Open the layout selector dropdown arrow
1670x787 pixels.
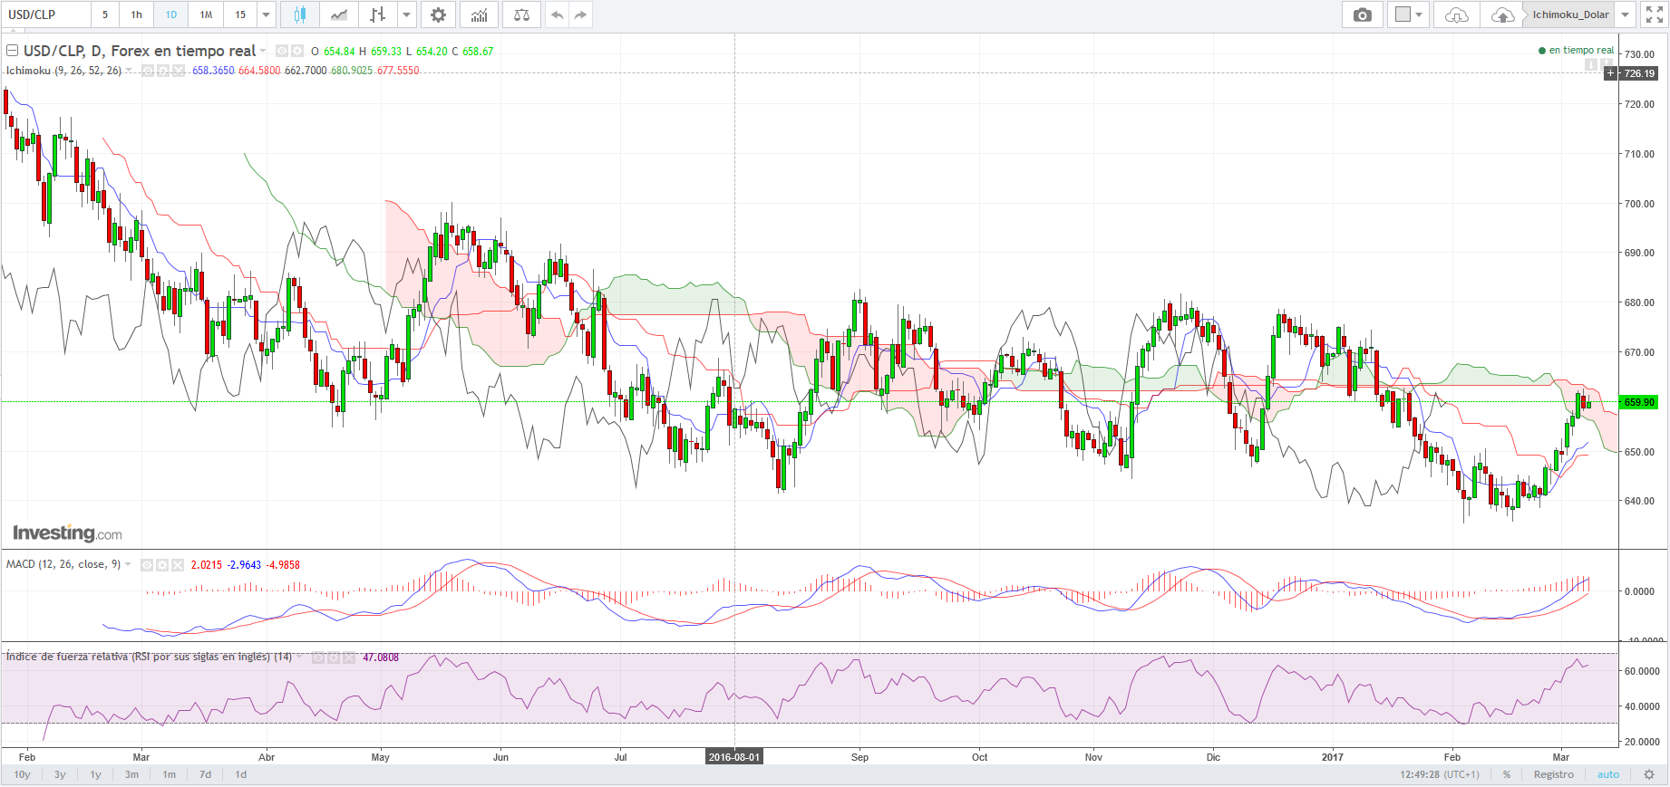click(1419, 14)
